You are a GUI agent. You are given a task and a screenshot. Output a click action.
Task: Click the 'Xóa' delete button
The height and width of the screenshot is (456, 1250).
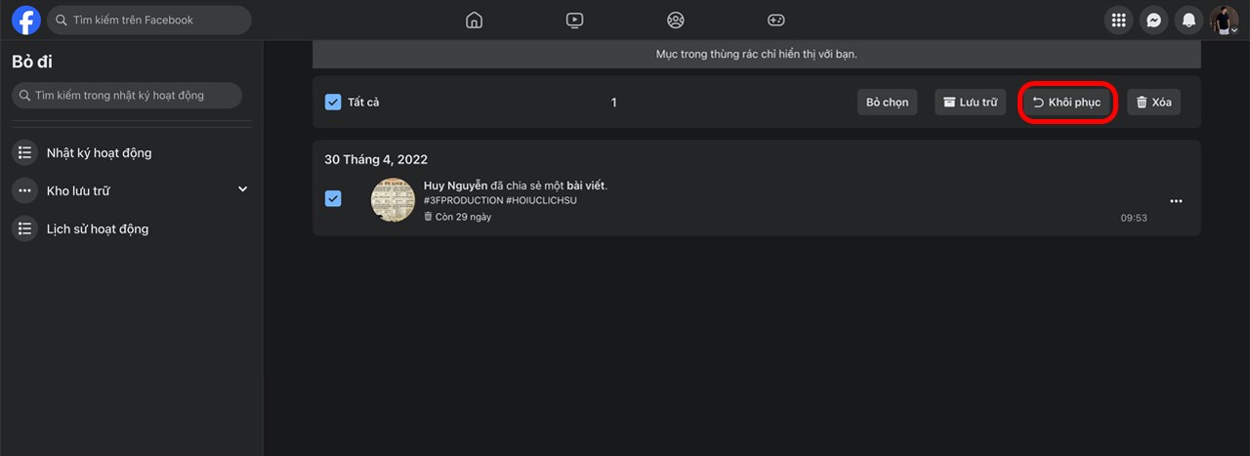(1153, 103)
